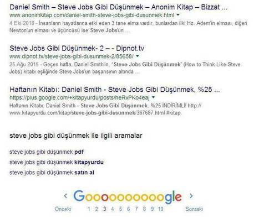Go to results page 4
259x218 pixels.
tap(113, 209)
